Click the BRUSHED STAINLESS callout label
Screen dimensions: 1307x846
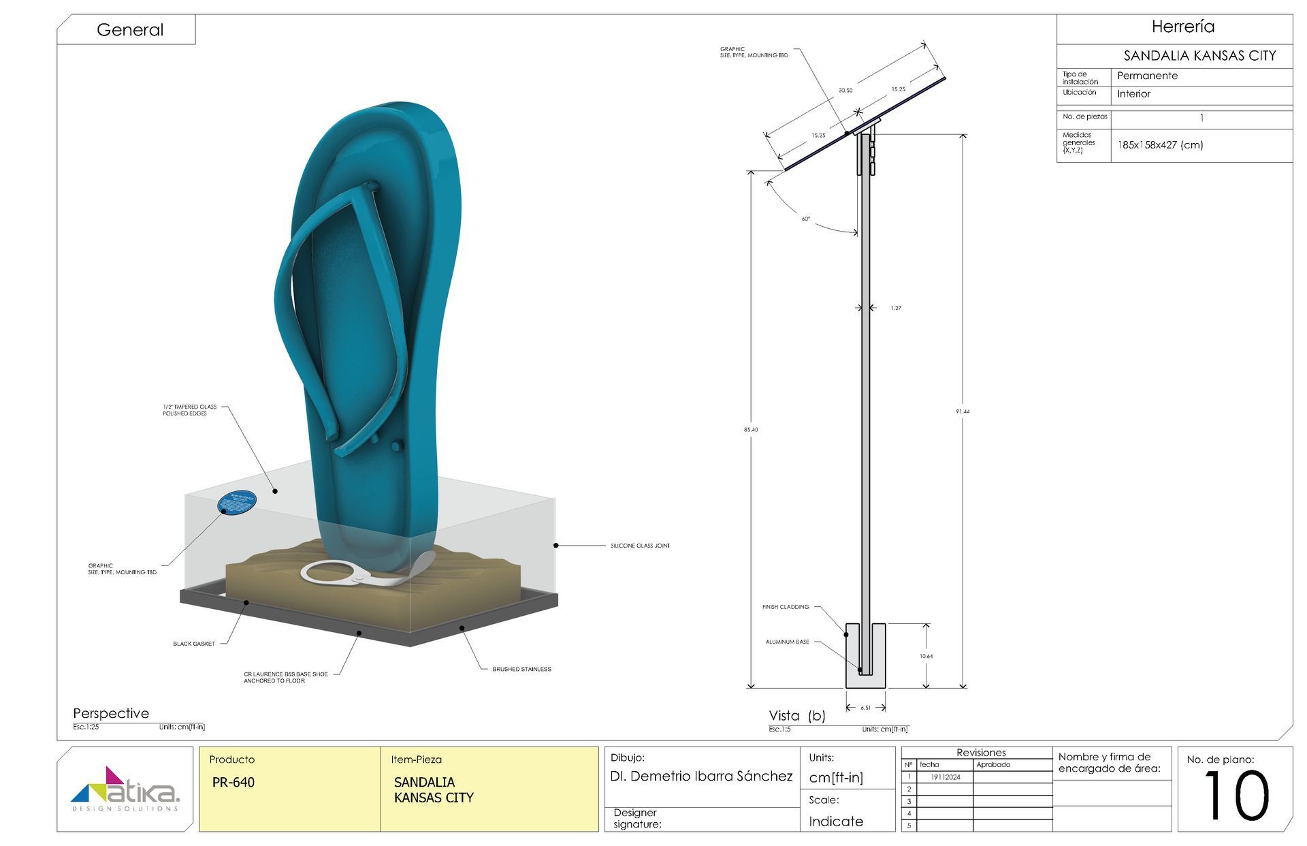[521, 669]
